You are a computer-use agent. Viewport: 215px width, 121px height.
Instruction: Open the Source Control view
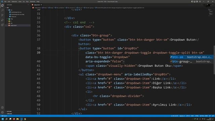click(2, 15)
